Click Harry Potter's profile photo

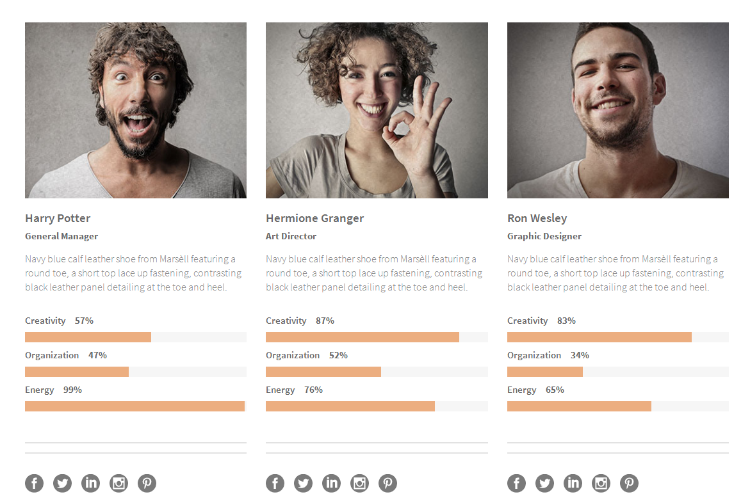click(136, 110)
